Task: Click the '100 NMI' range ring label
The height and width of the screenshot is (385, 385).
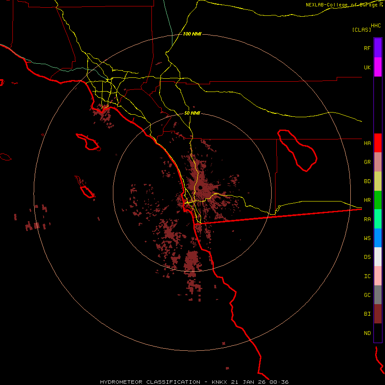Action: 192,34
